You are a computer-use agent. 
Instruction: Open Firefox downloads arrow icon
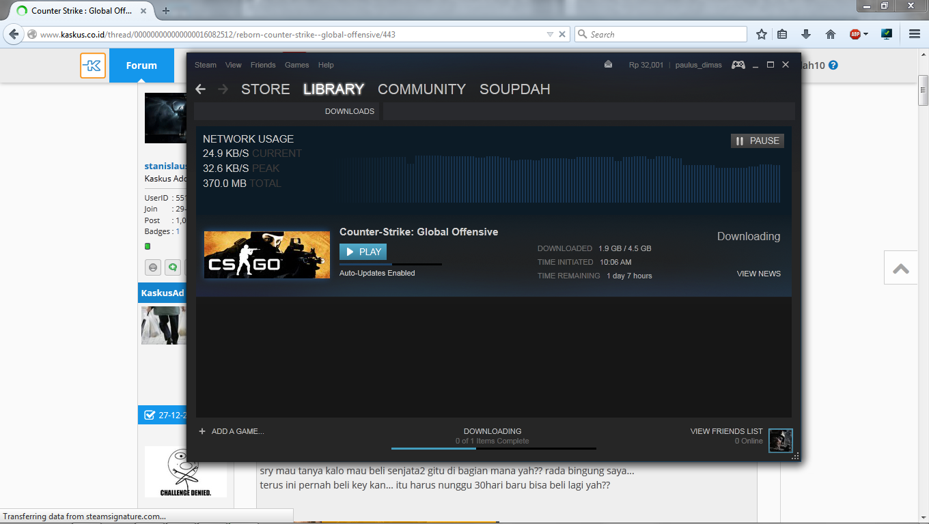pyautogui.click(x=806, y=34)
